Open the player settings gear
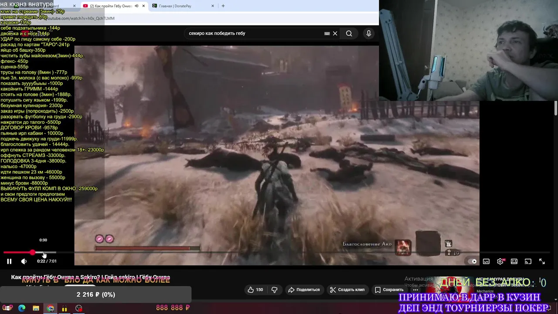Viewport: 558px width, 314px height. 500,261
